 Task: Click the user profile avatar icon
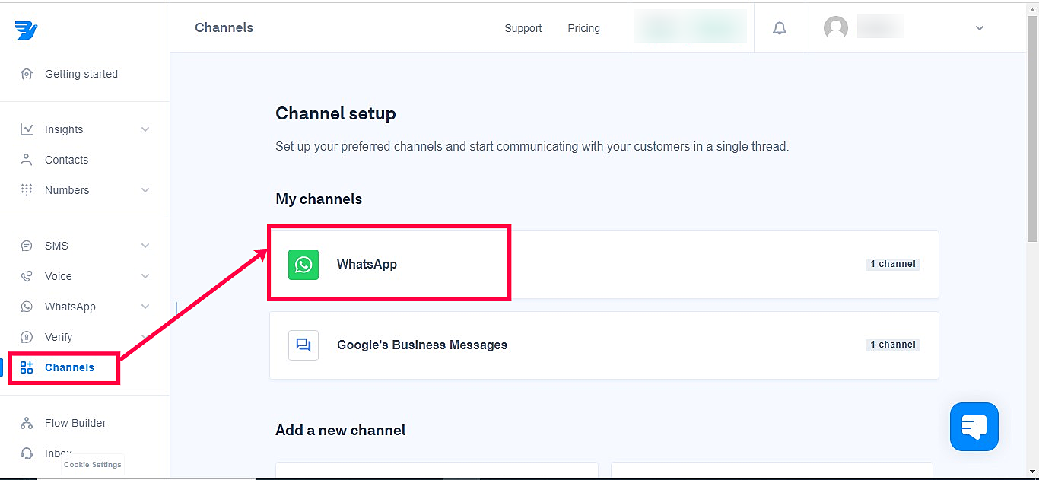836,28
